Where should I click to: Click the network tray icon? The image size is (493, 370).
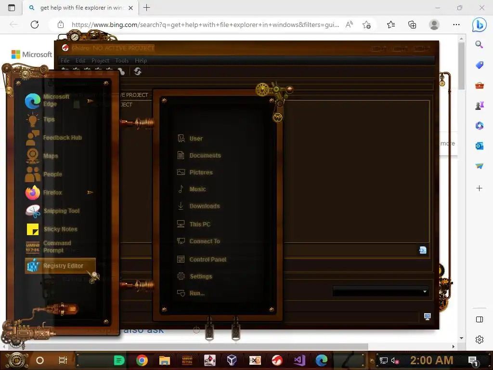point(384,360)
